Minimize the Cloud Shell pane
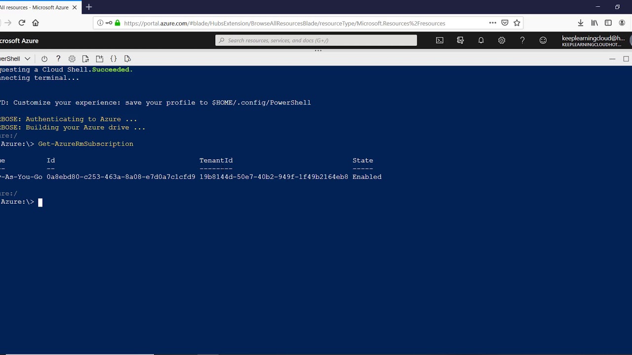 612,59
